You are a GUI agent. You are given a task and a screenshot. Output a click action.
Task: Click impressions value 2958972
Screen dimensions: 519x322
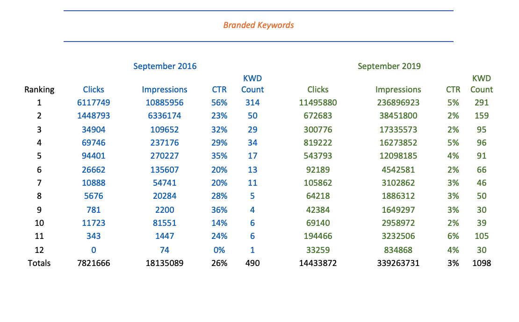tap(398, 223)
